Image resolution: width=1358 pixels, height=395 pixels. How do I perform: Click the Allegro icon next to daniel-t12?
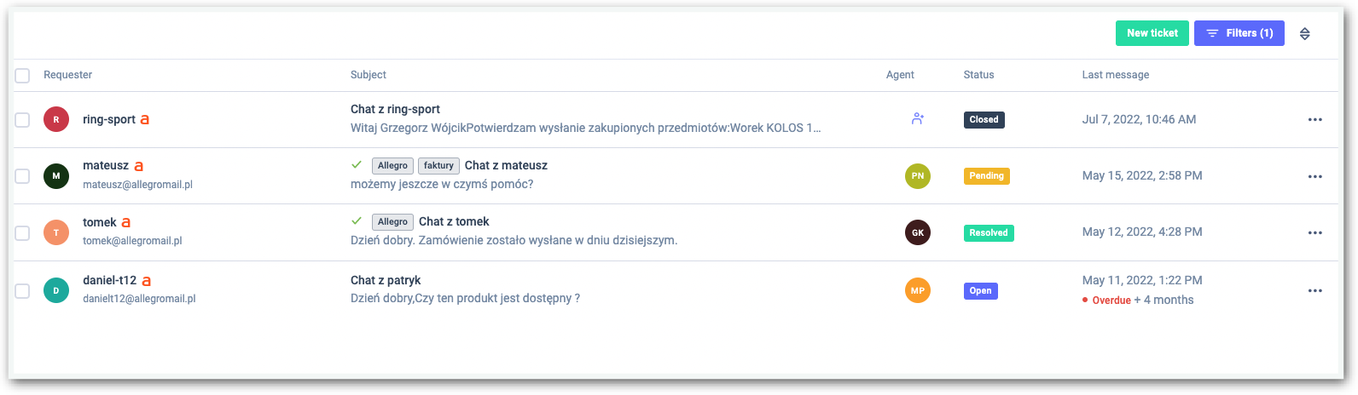point(147,280)
